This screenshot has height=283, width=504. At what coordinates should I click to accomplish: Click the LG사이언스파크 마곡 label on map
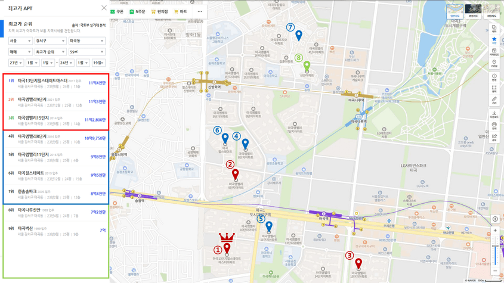[x=413, y=167]
